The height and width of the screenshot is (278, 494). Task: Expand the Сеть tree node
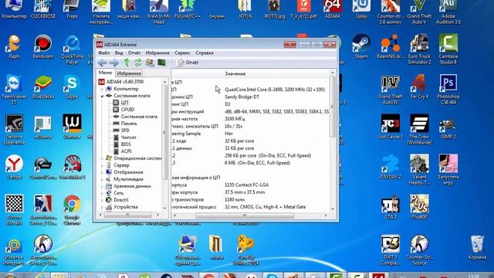pyautogui.click(x=103, y=193)
